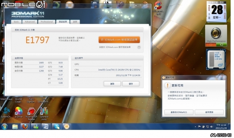Image resolution: width=234 pixels, height=138 pixels.
Task: Click the PT result 10.25
Action: pyautogui.click(x=60, y=79)
